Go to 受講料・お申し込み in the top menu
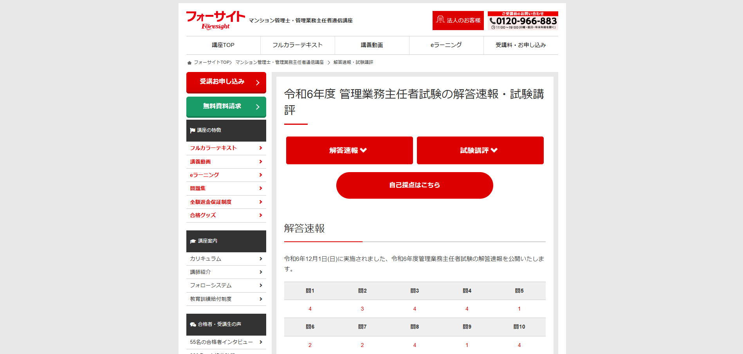This screenshot has width=743, height=354. point(521,45)
